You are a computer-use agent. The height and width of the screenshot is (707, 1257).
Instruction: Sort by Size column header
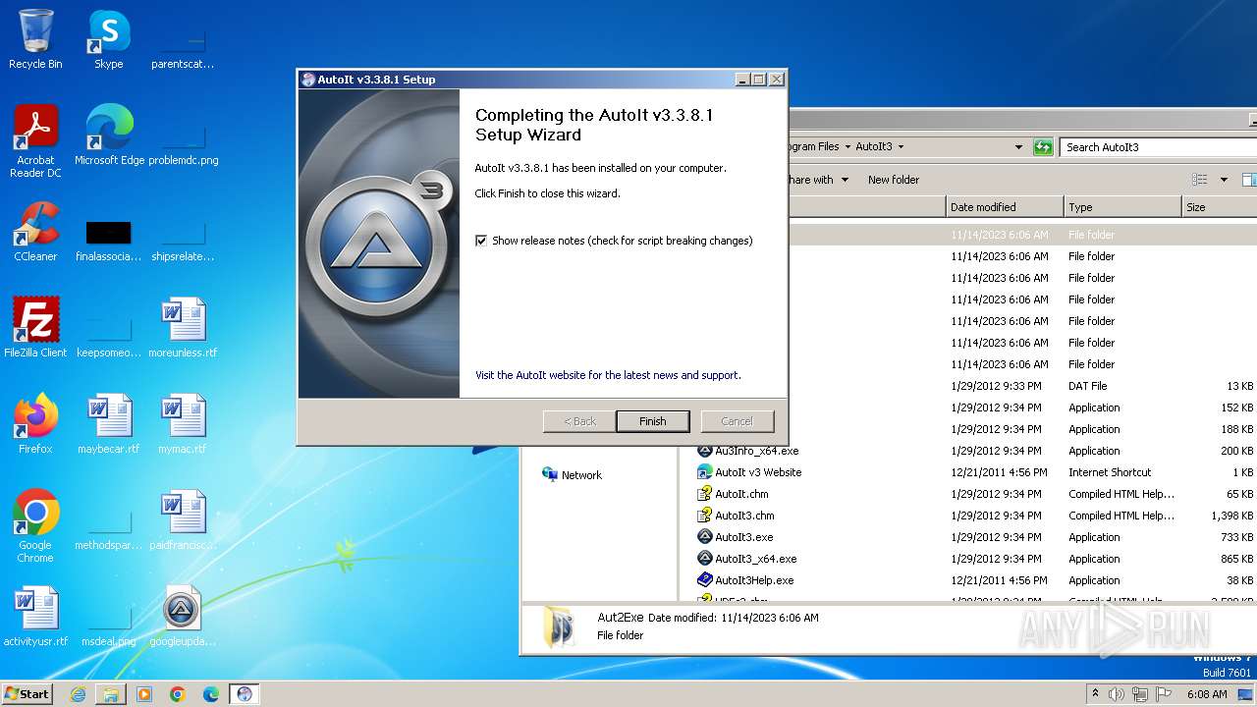coord(1219,207)
